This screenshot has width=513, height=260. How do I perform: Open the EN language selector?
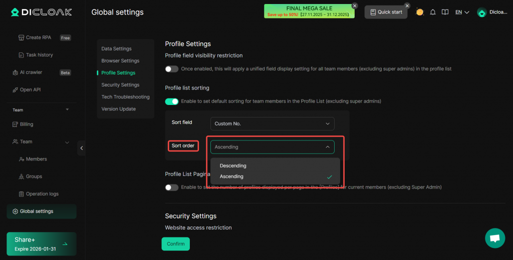[462, 12]
